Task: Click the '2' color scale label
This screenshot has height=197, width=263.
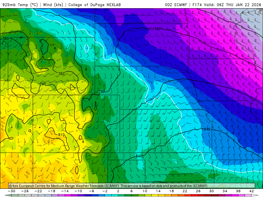Action: 118,191
